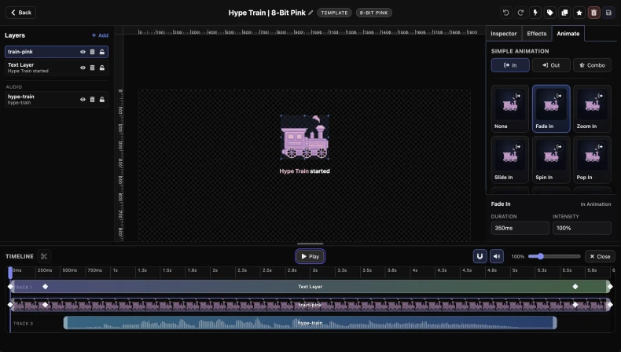Toggle lock on Text Layer
The image size is (621, 352).
(x=102, y=68)
